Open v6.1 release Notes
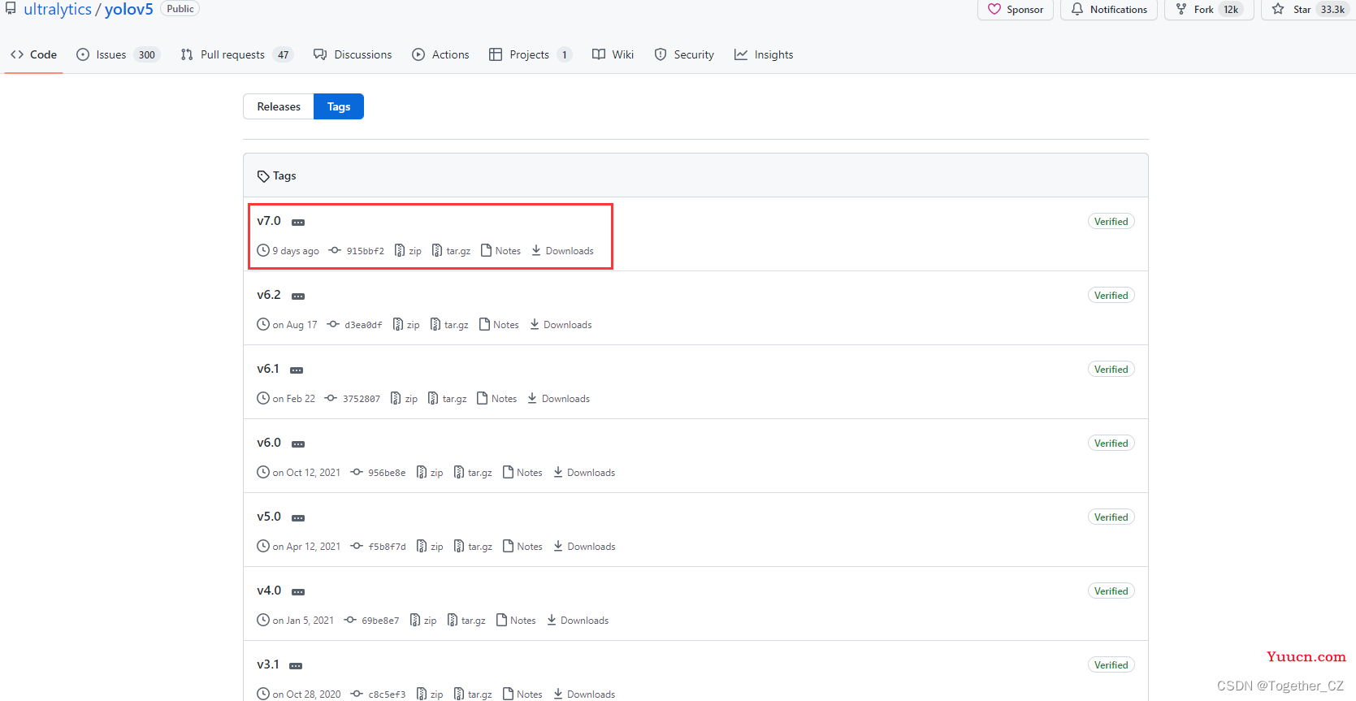The image size is (1356, 701). [497, 399]
